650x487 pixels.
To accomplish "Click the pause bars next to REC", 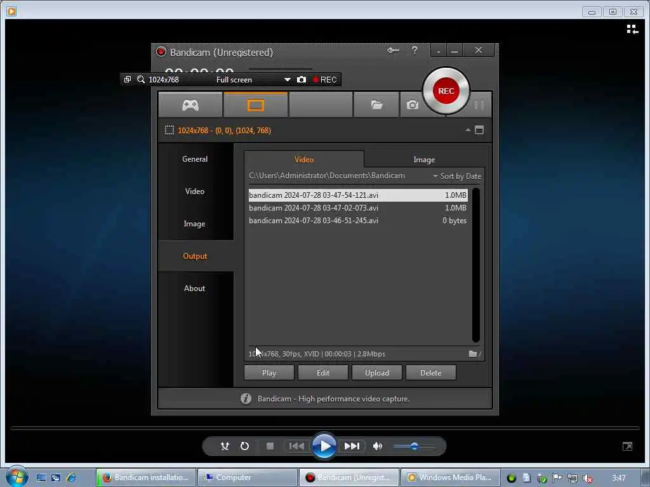I will tap(479, 105).
